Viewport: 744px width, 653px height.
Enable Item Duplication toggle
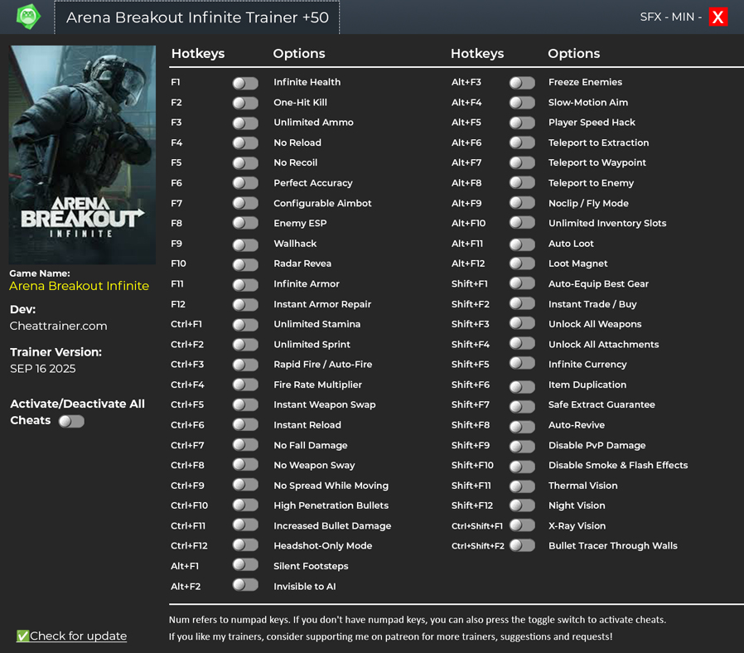[x=522, y=387]
